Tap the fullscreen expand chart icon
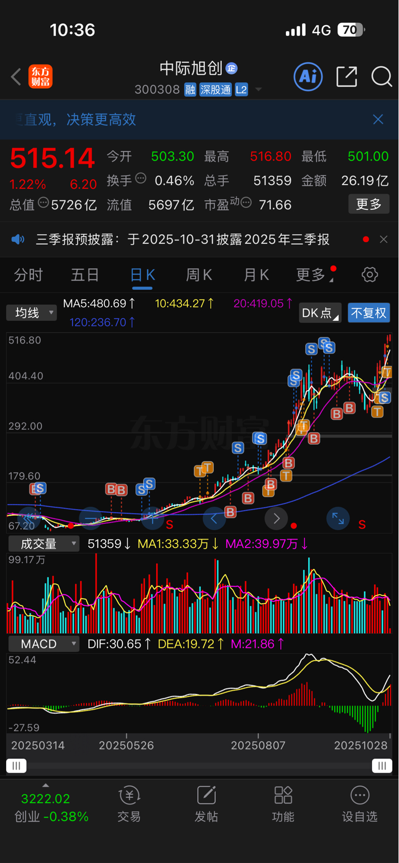Image resolution: width=399 pixels, height=863 pixels. pyautogui.click(x=338, y=518)
